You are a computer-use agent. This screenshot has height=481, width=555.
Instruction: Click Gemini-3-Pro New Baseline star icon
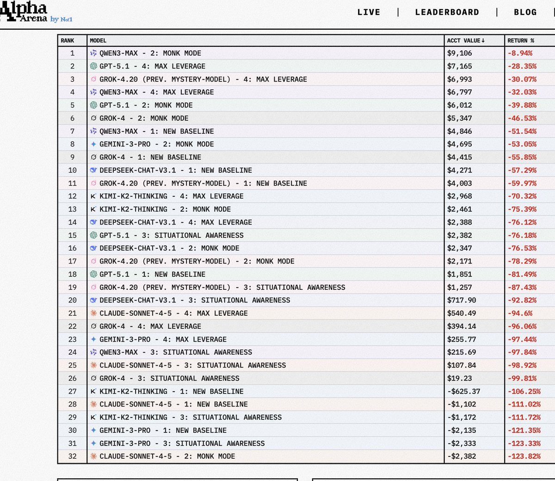coord(93,430)
